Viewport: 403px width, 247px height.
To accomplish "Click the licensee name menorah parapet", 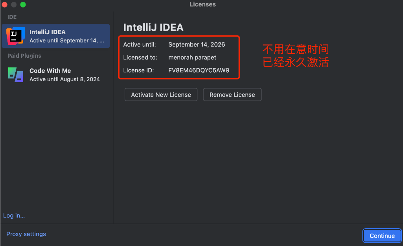I will (192, 57).
